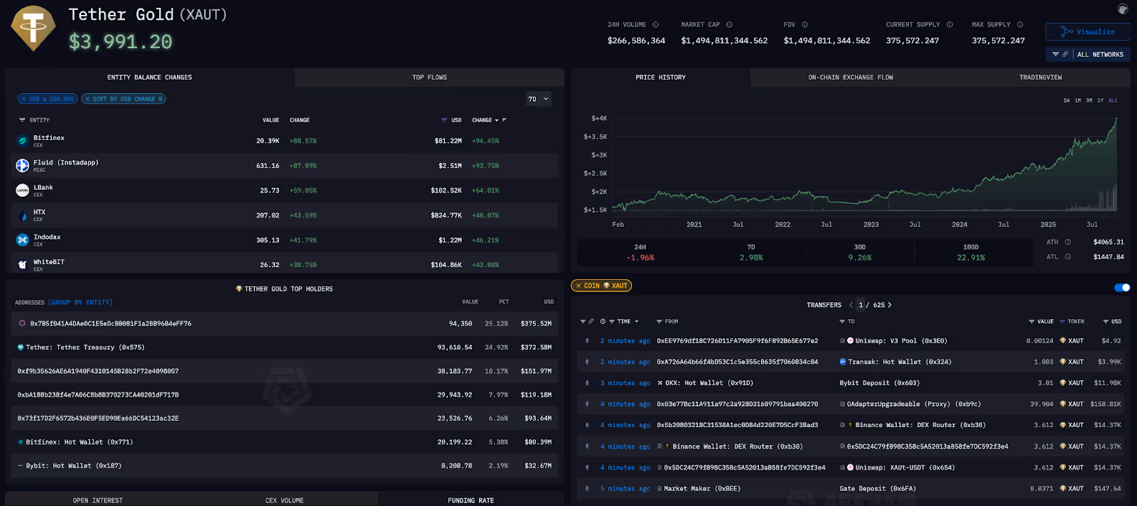This screenshot has width=1137, height=506.
Task: Switch to TRADINGVIEW tab
Action: click(1040, 77)
